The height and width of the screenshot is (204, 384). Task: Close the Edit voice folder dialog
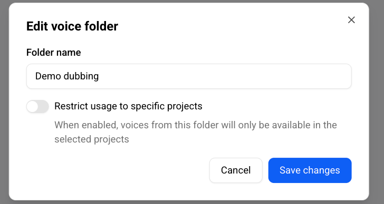(x=351, y=20)
